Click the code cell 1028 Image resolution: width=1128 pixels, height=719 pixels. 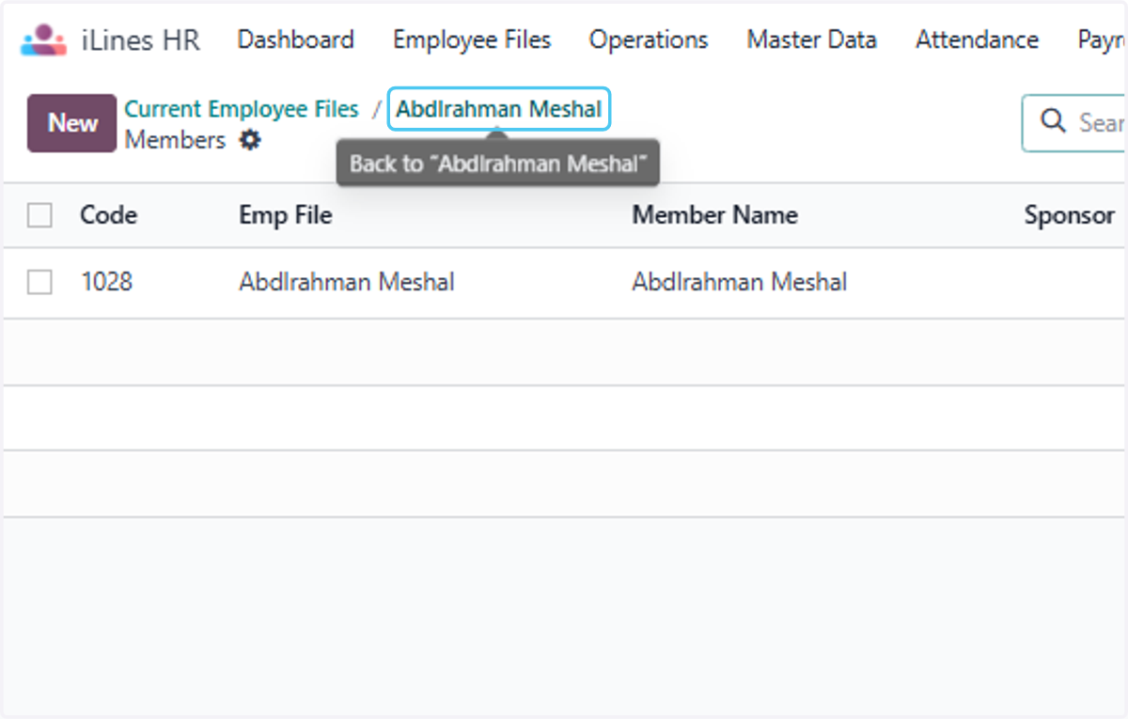(106, 282)
